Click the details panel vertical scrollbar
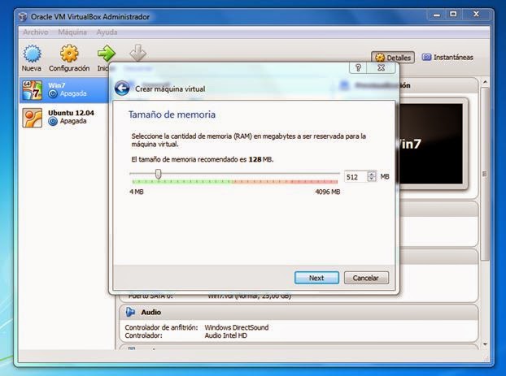This screenshot has width=506, height=376. 485,174
